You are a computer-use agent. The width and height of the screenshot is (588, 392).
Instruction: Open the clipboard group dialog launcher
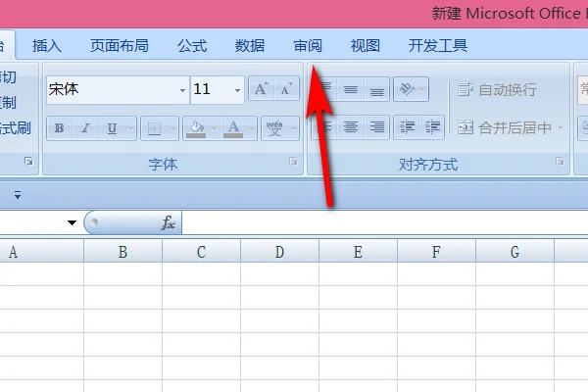pos(28,162)
